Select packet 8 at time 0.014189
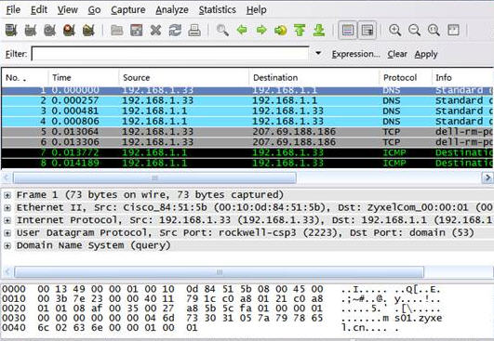494x341 pixels. pyautogui.click(x=247, y=163)
